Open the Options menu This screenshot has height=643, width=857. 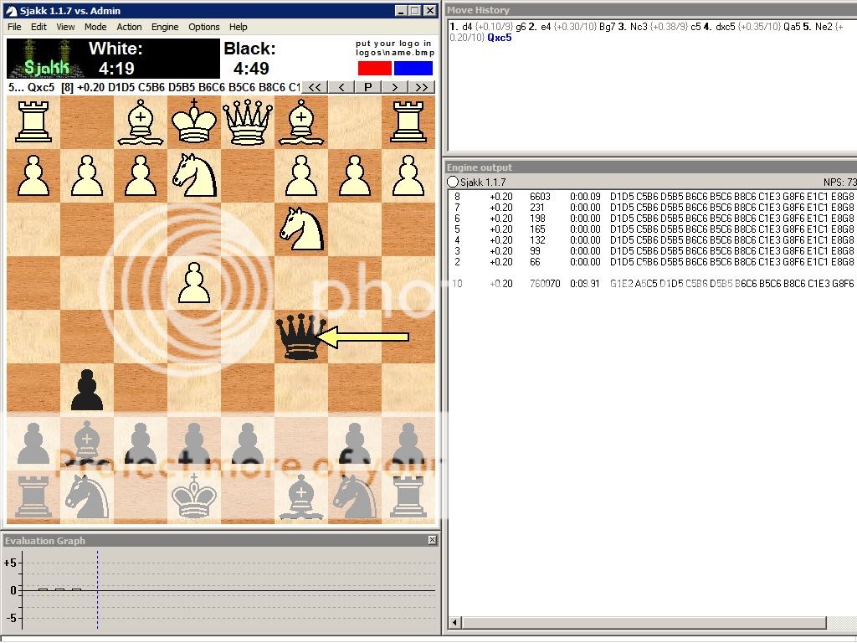point(203,27)
